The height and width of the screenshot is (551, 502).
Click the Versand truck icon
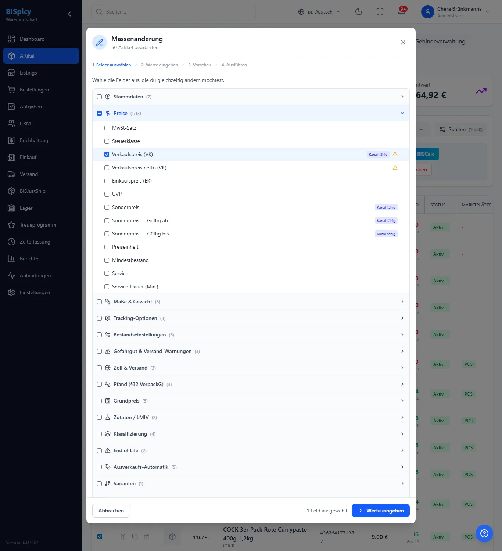pyautogui.click(x=11, y=174)
